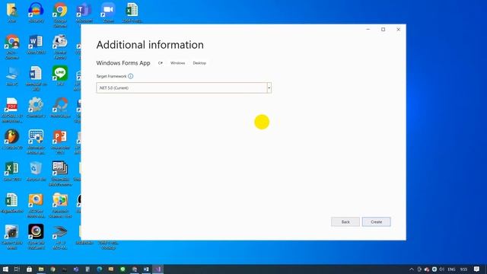
Task: Select the Word 2013 desktop shortcut
Action: point(36,45)
